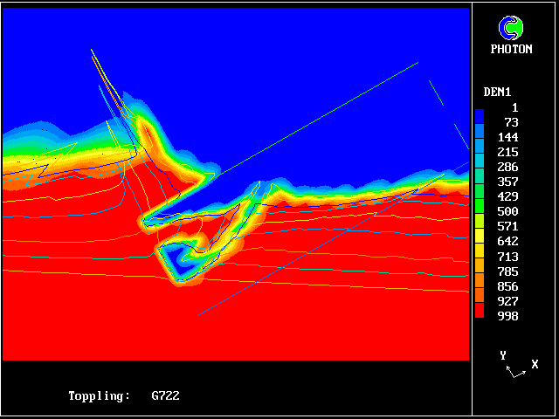Click the legend value 998
Viewport: 559px width, 419px height.
(x=507, y=316)
